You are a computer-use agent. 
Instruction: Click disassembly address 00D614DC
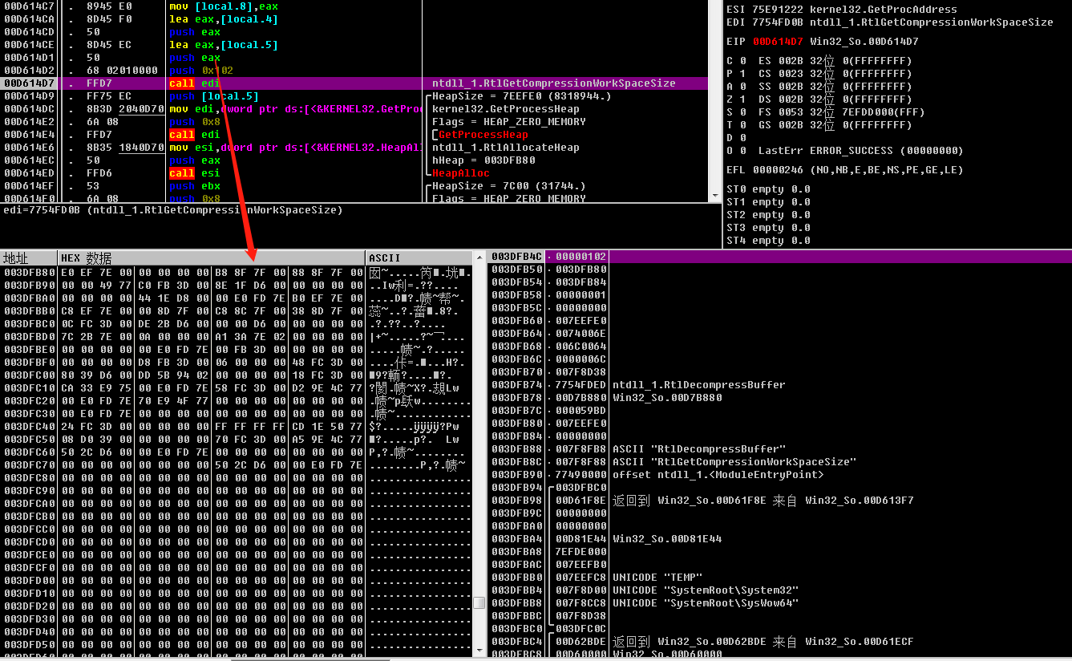click(29, 109)
